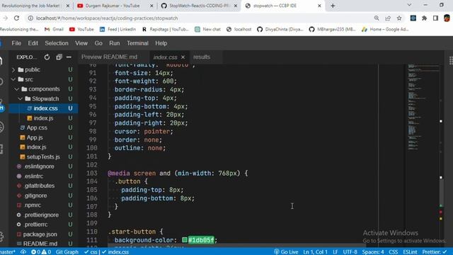Collapse all folders in Explorer

(x=59, y=57)
